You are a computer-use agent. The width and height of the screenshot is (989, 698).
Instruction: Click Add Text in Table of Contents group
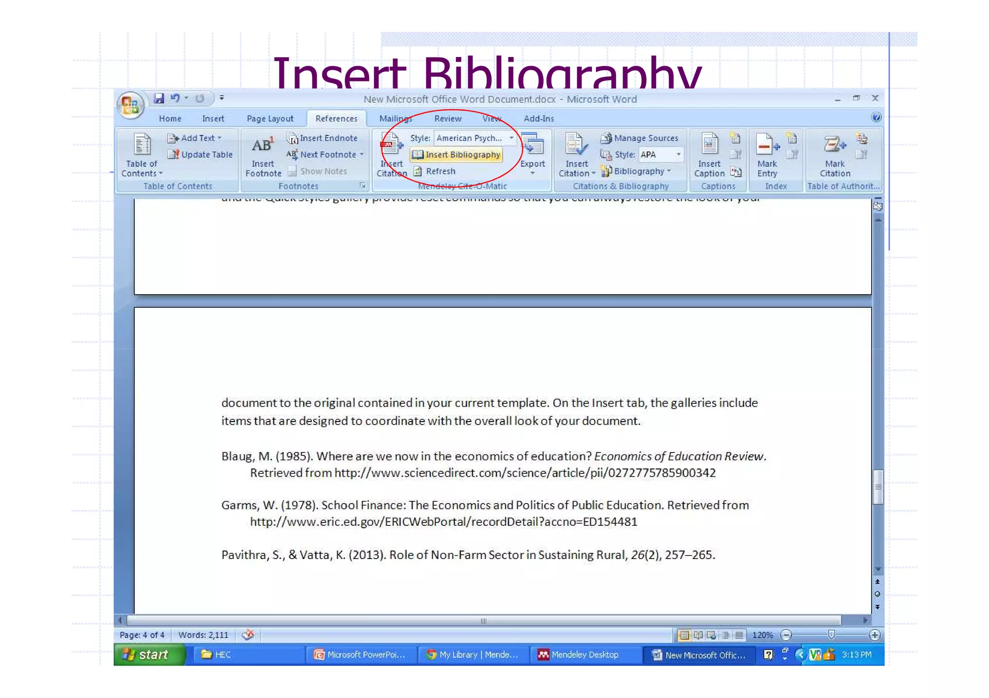point(194,138)
